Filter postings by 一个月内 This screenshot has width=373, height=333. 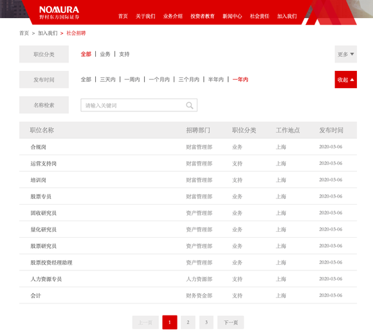point(159,80)
